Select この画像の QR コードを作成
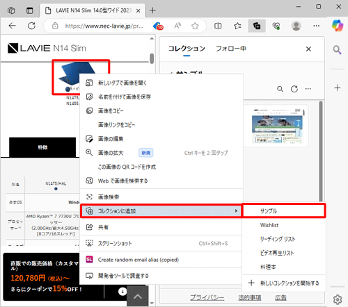The height and width of the screenshot is (307, 348). (161, 167)
